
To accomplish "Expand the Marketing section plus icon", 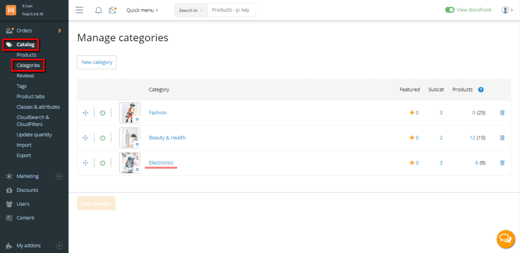I will [59, 176].
